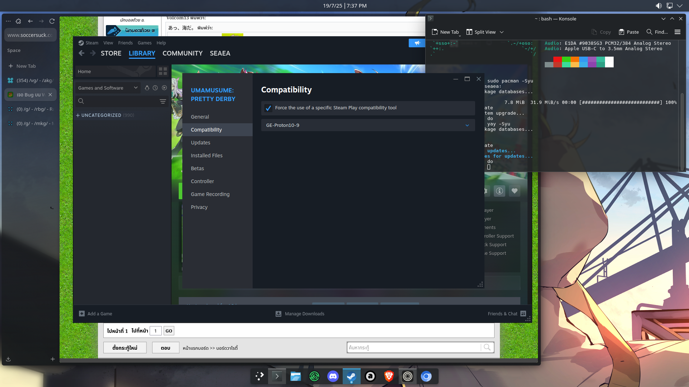Open the browser three-dot menu
Screen dimensions: 689x387
click(8, 21)
